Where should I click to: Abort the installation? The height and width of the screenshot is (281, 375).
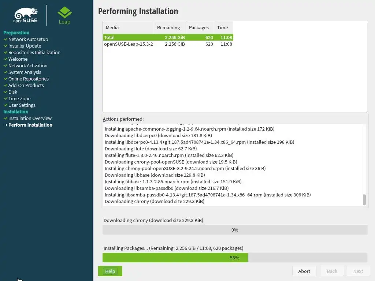[304, 271]
